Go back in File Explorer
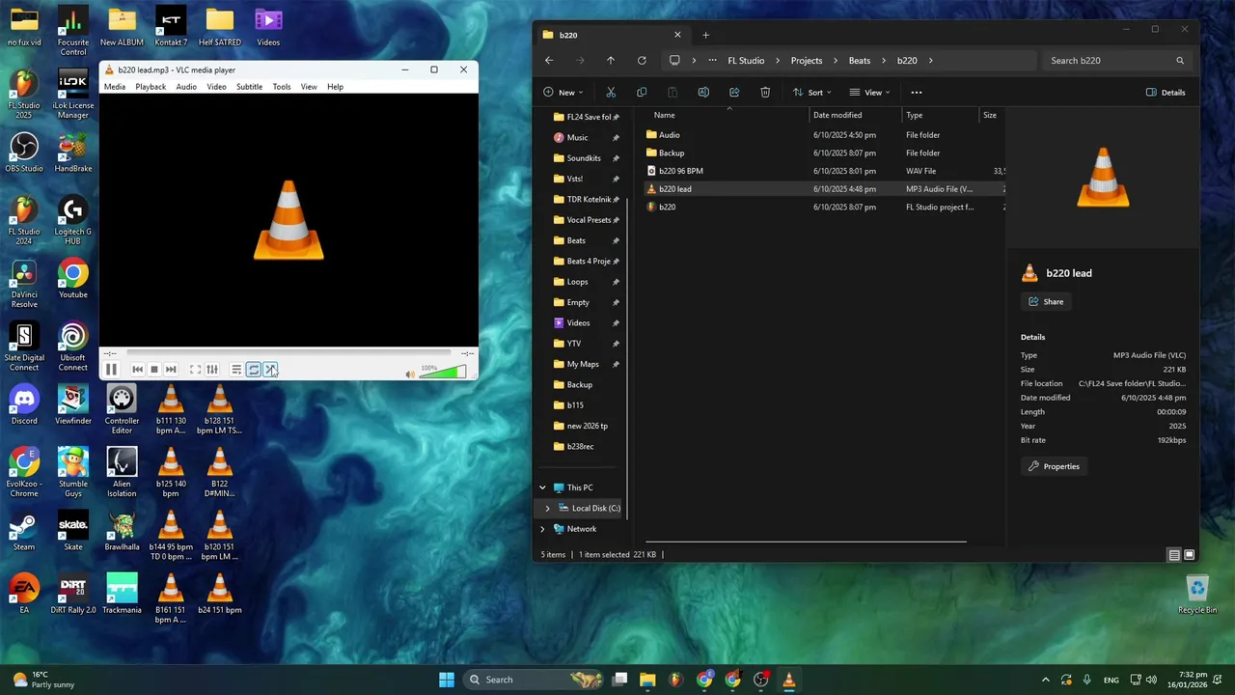This screenshot has height=695, width=1235. (549, 60)
